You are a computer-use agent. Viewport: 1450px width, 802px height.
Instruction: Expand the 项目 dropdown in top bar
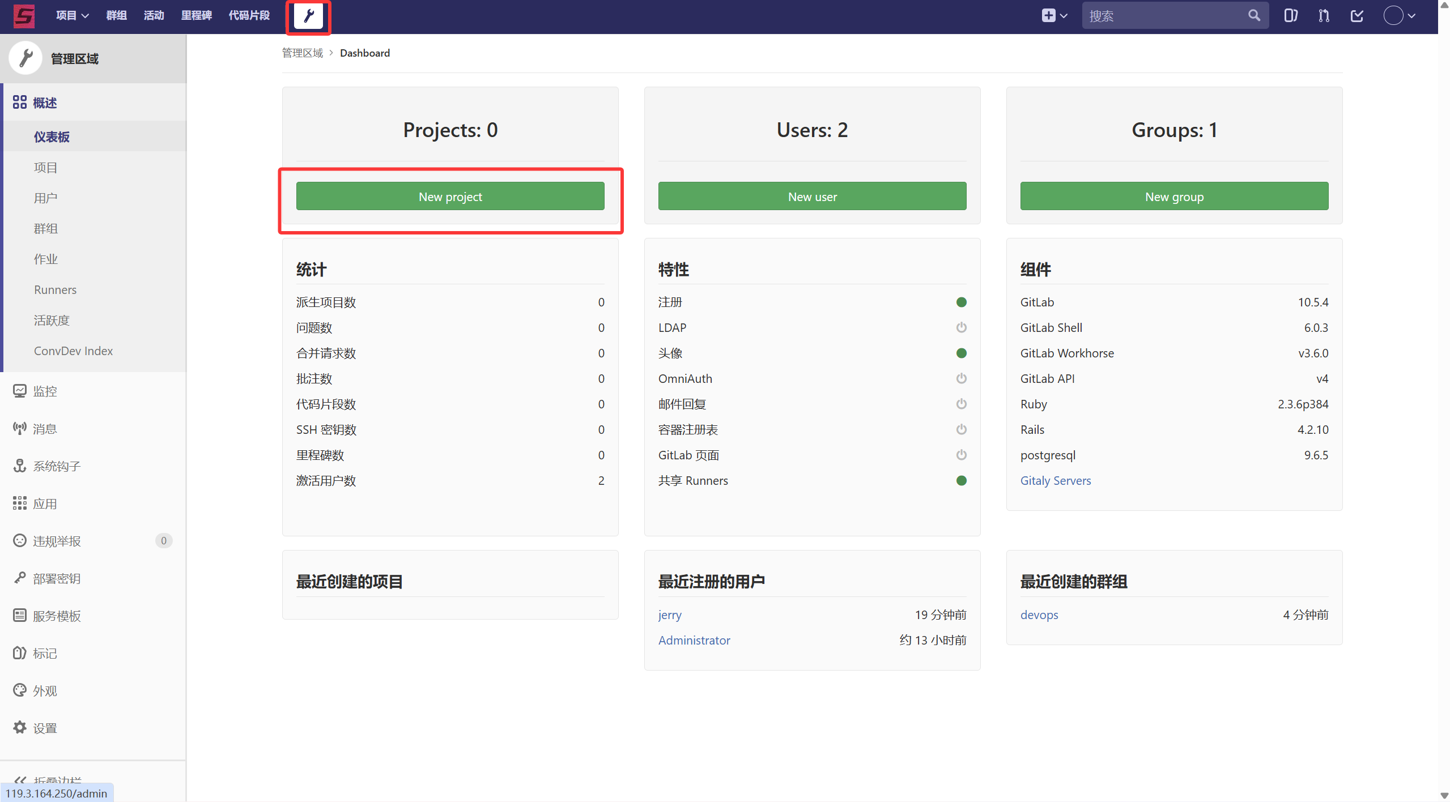(x=73, y=16)
